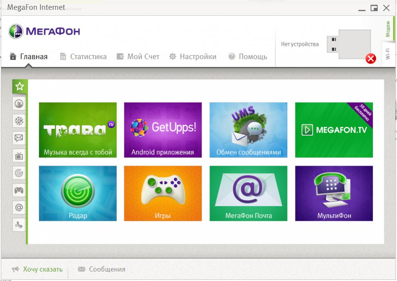The height and width of the screenshot is (281, 397).
Task: Open the МультиФон tile
Action: [x=334, y=193]
